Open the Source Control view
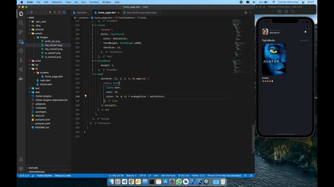Screen dimensions: 334x187 click(x=21, y=32)
